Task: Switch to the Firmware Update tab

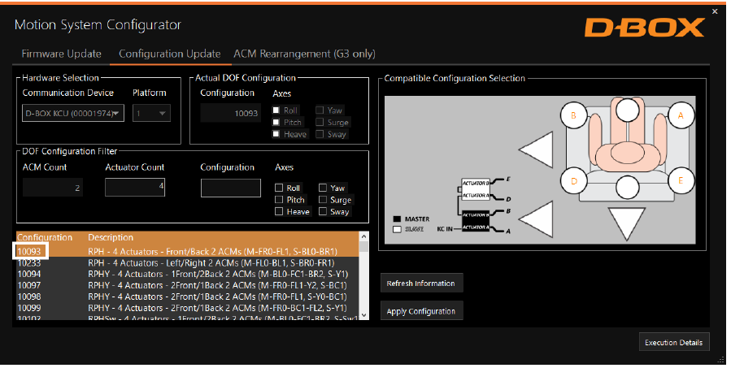Action: coord(61,54)
